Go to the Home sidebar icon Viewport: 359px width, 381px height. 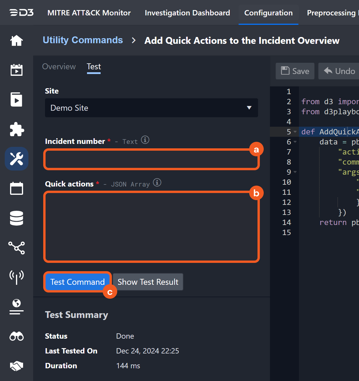(x=17, y=41)
